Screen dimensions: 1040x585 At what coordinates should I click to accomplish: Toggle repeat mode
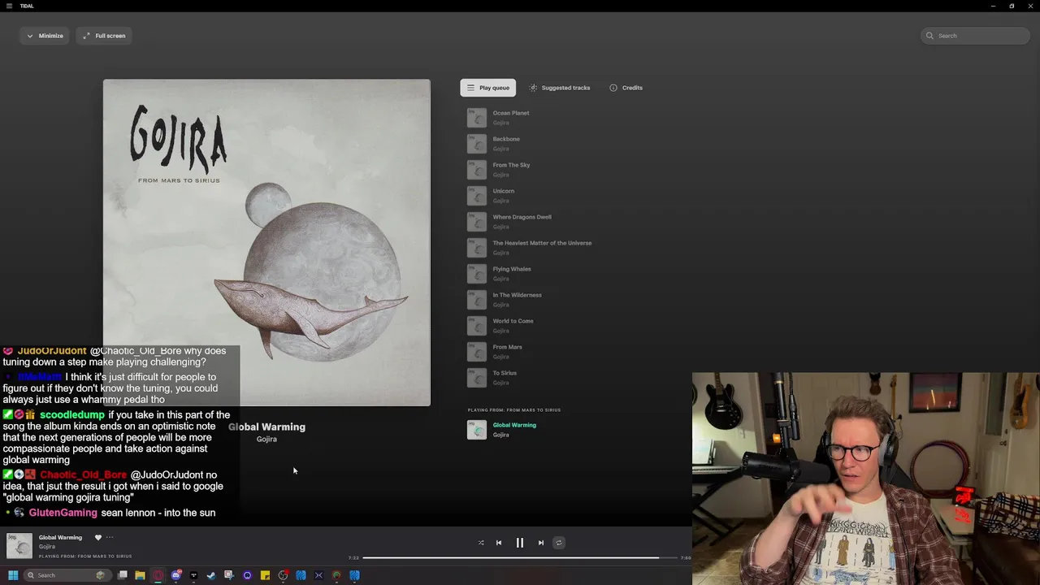click(558, 543)
